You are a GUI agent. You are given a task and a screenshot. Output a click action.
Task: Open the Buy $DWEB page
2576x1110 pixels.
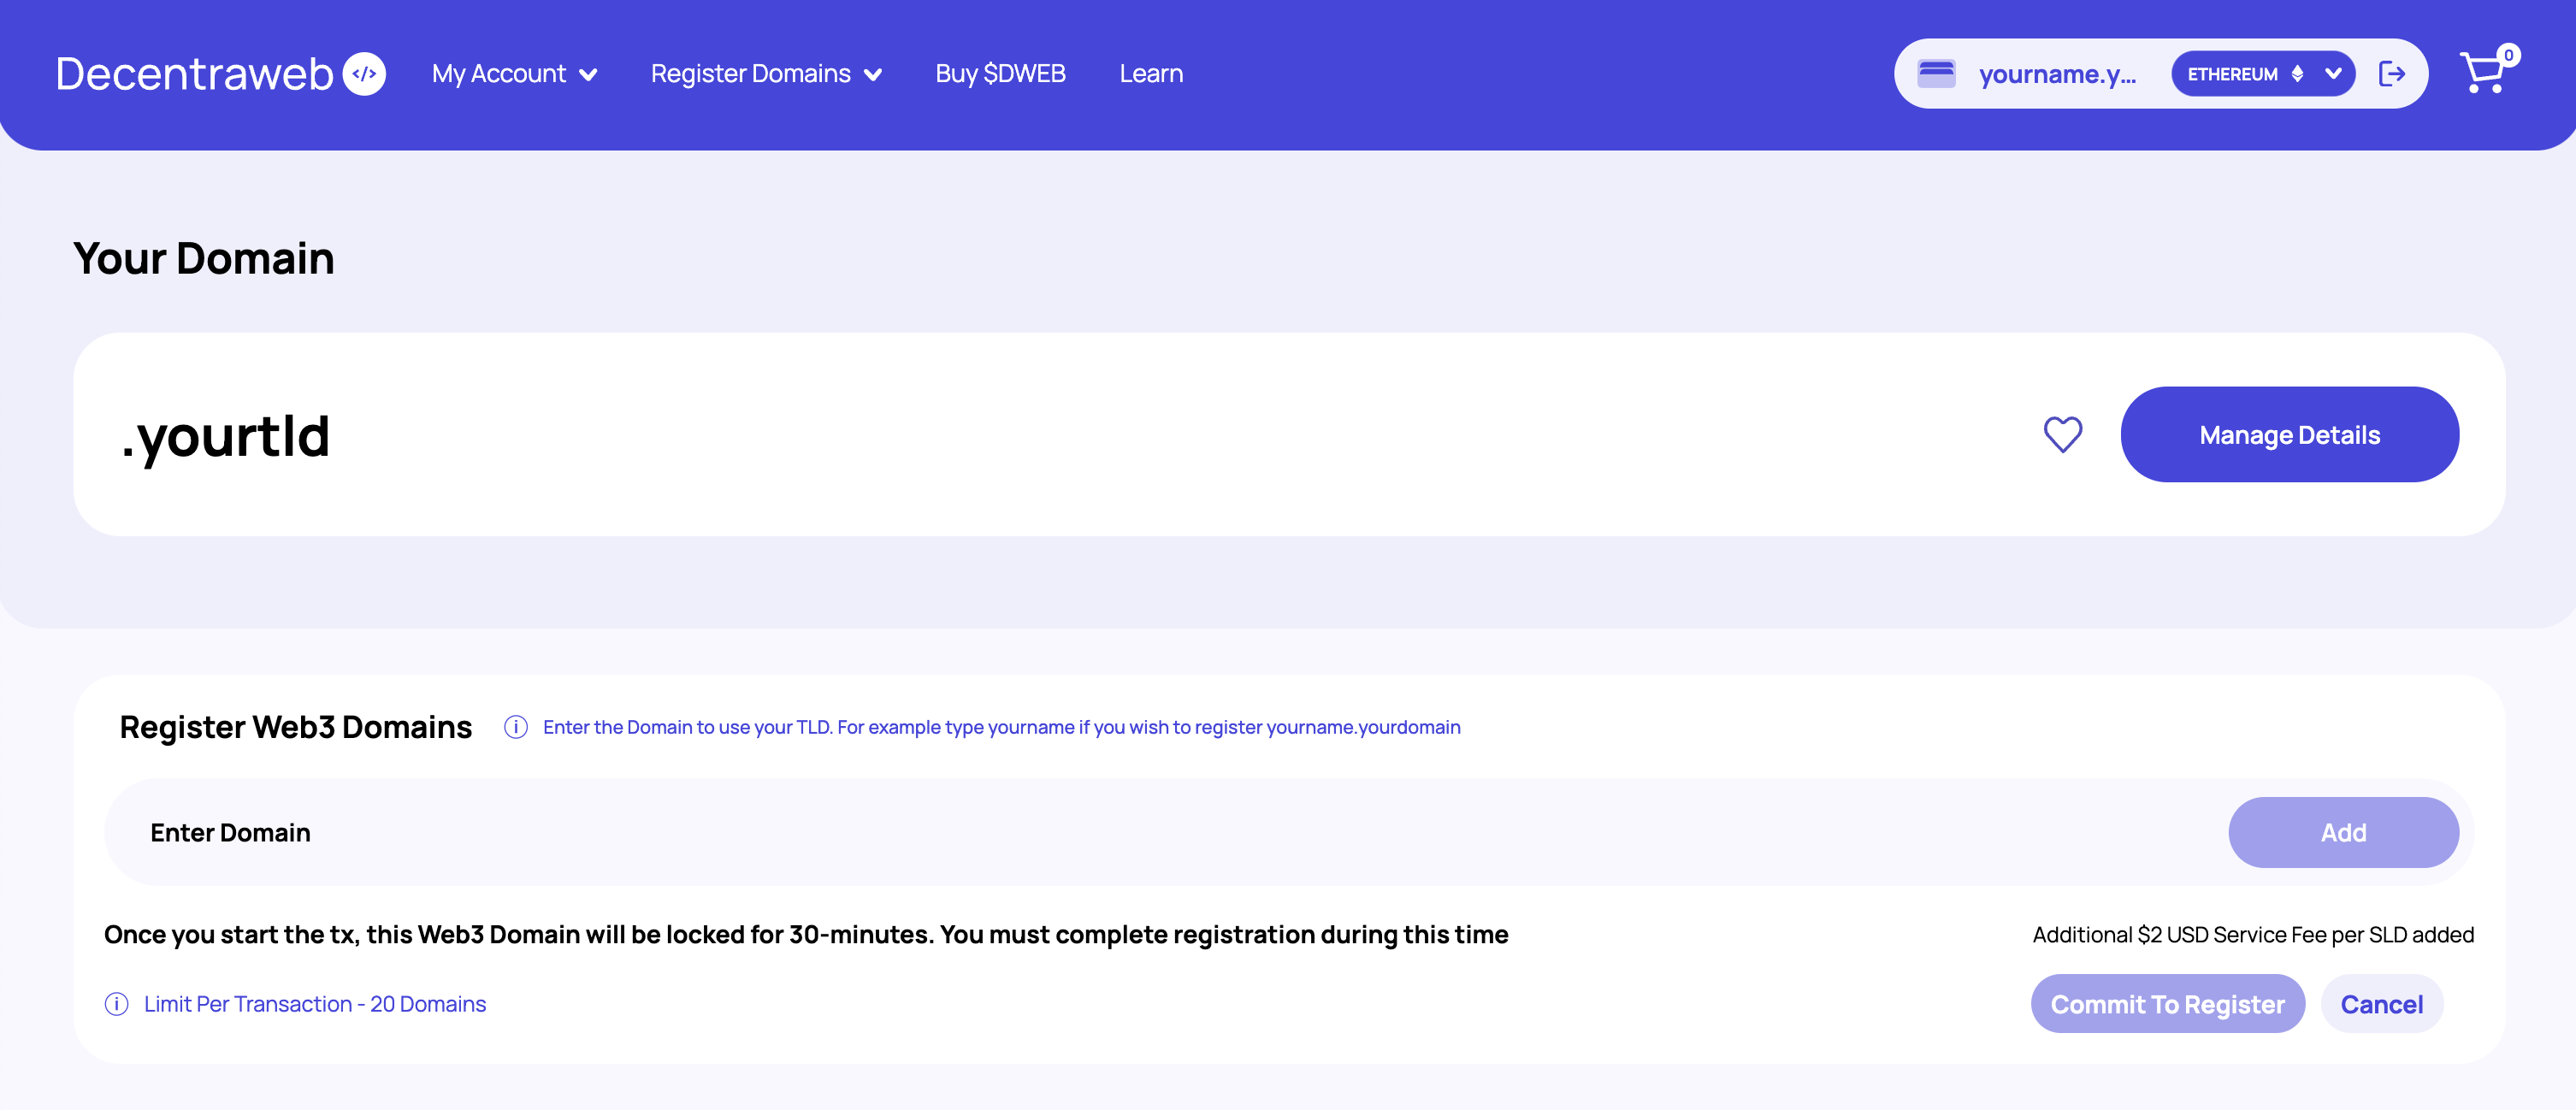click(x=1000, y=74)
